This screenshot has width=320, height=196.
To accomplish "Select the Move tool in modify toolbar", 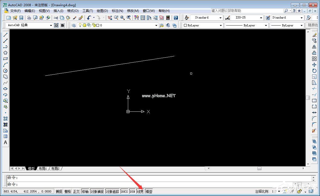I will tap(314, 65).
